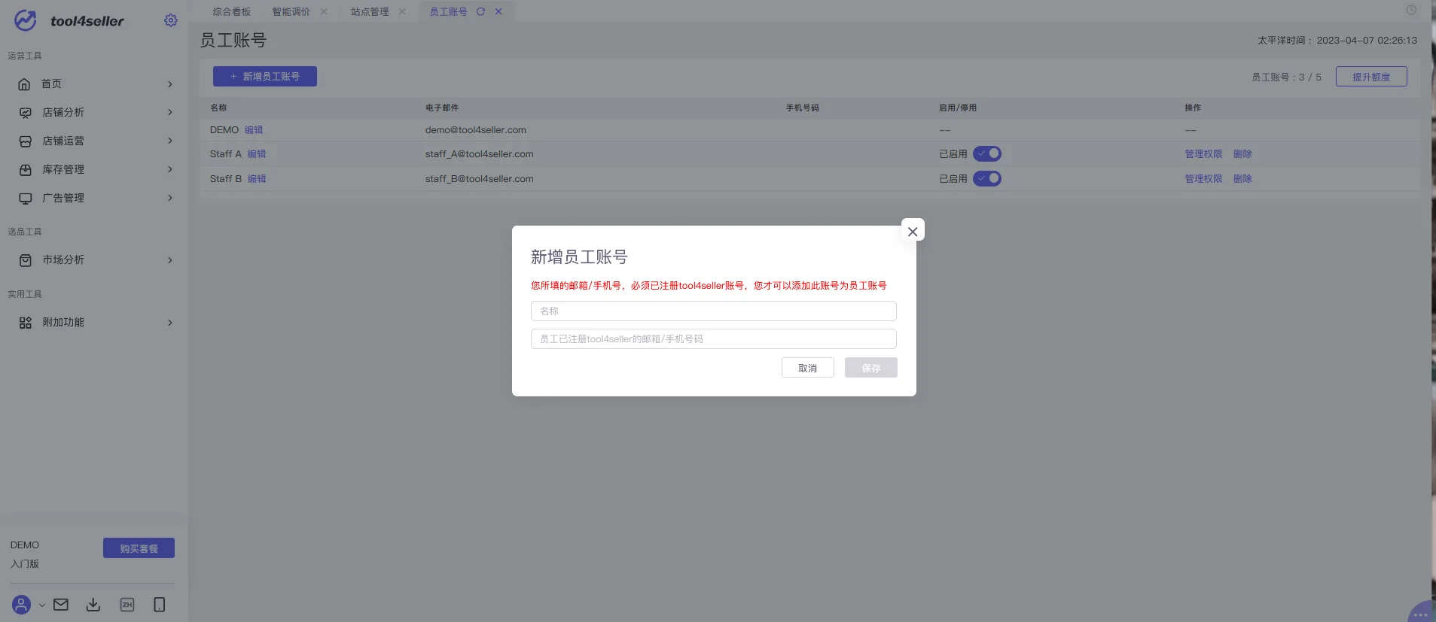Close the 新增员工账号 dialog with the X
1436x622 pixels.
(913, 232)
